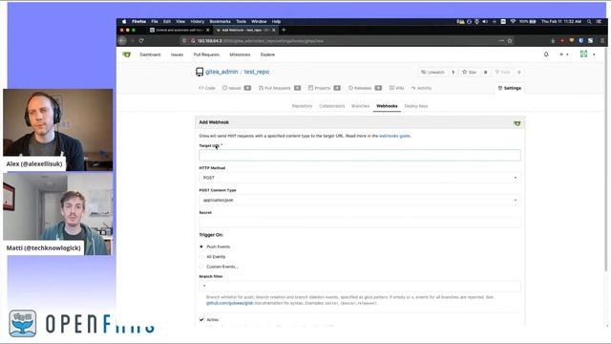The height and width of the screenshot is (344, 611).
Task: Switch to Deploy Keys settings
Action: [416, 106]
